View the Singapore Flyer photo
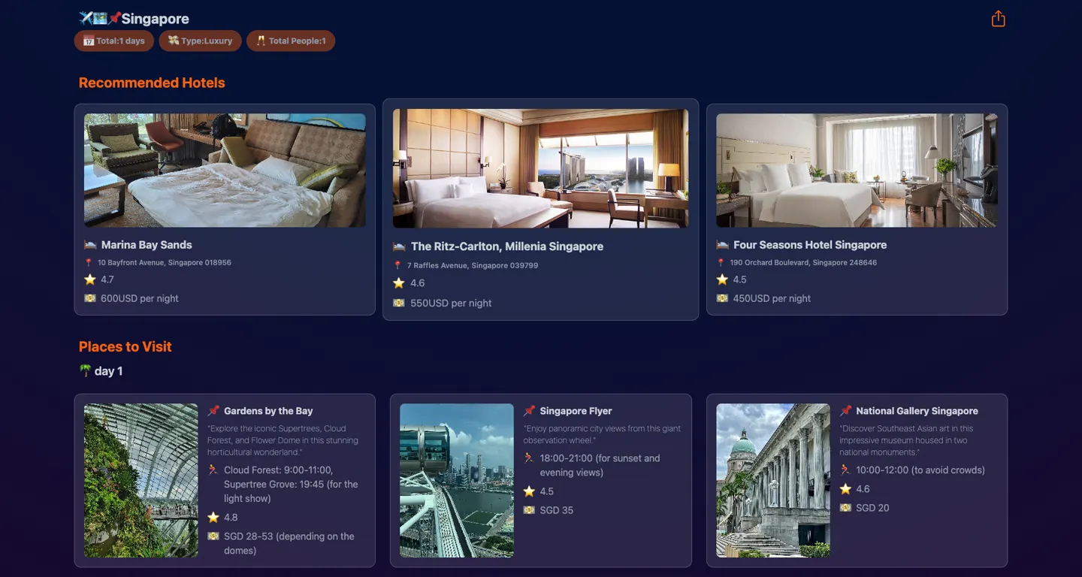Viewport: 1082px width, 577px height. 457,481
